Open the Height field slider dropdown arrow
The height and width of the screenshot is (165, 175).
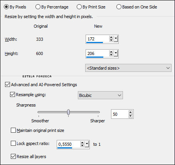point(116,53)
